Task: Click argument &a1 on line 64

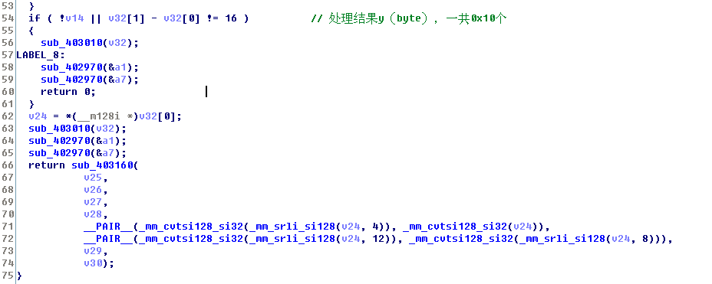Action: 105,141
